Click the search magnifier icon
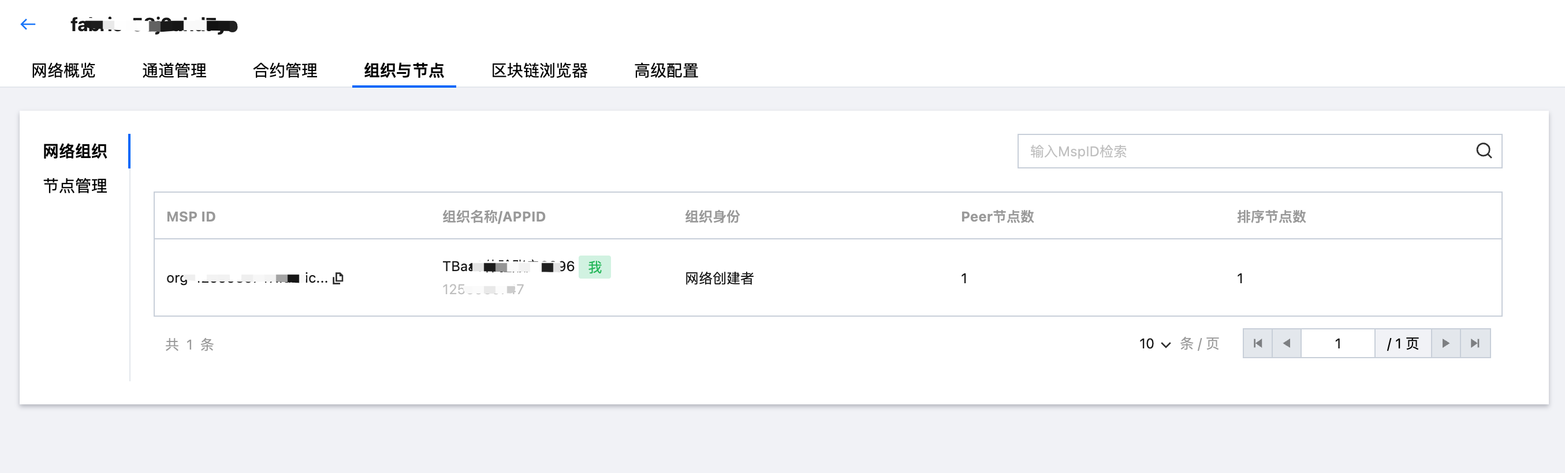Viewport: 1565px width, 473px height. pos(1484,151)
